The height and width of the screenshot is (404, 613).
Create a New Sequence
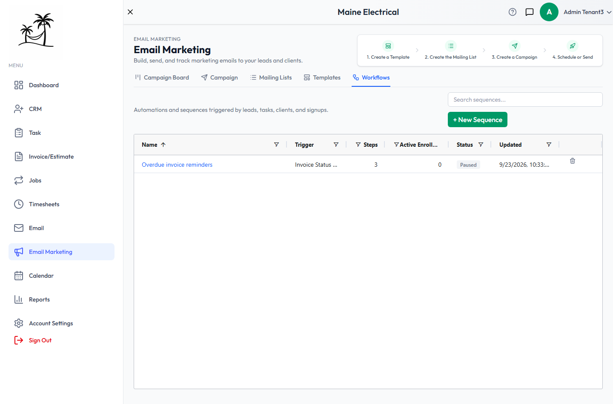[x=478, y=119]
